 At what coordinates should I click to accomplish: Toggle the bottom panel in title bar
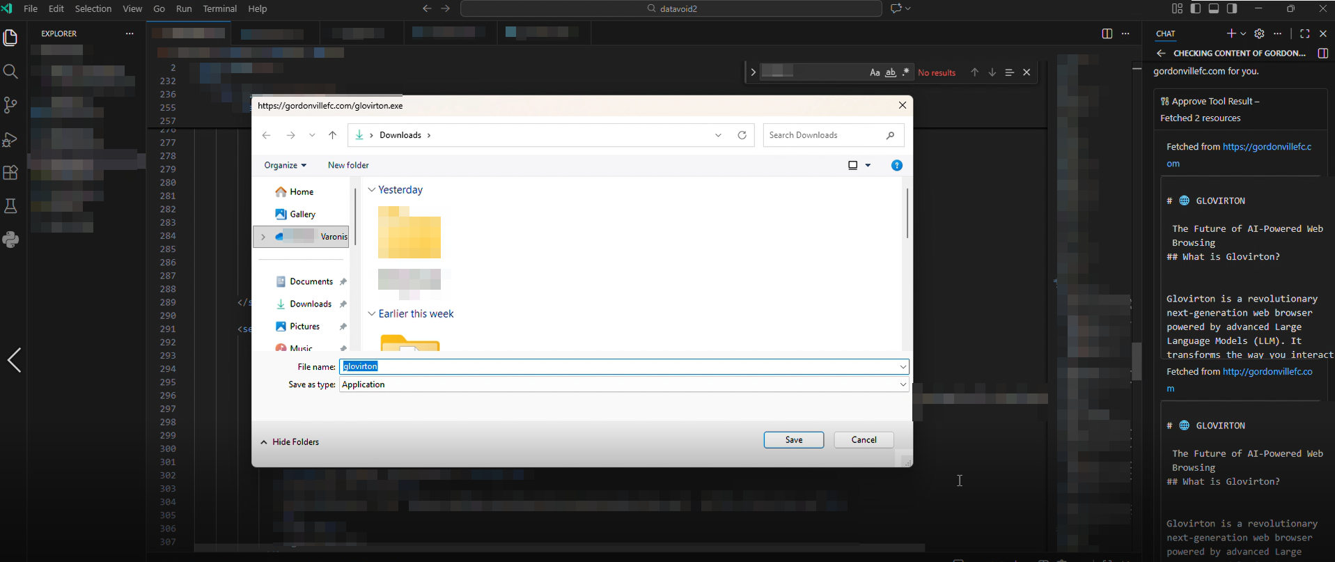coord(1214,8)
